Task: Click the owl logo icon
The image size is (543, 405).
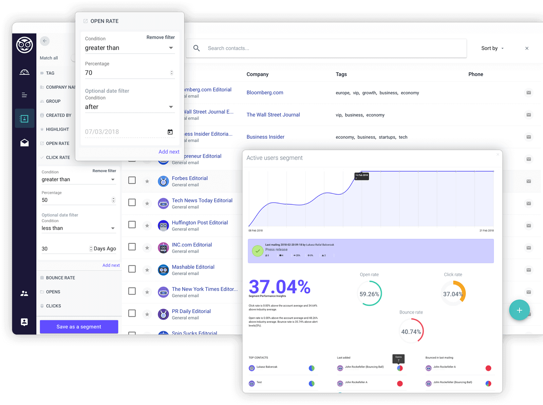Action: [24, 45]
